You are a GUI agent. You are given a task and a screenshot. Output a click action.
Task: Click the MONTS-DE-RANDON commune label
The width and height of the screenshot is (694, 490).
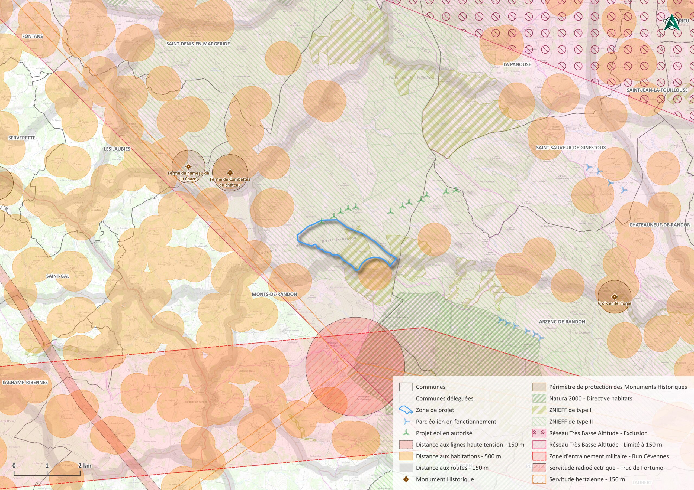tap(274, 294)
